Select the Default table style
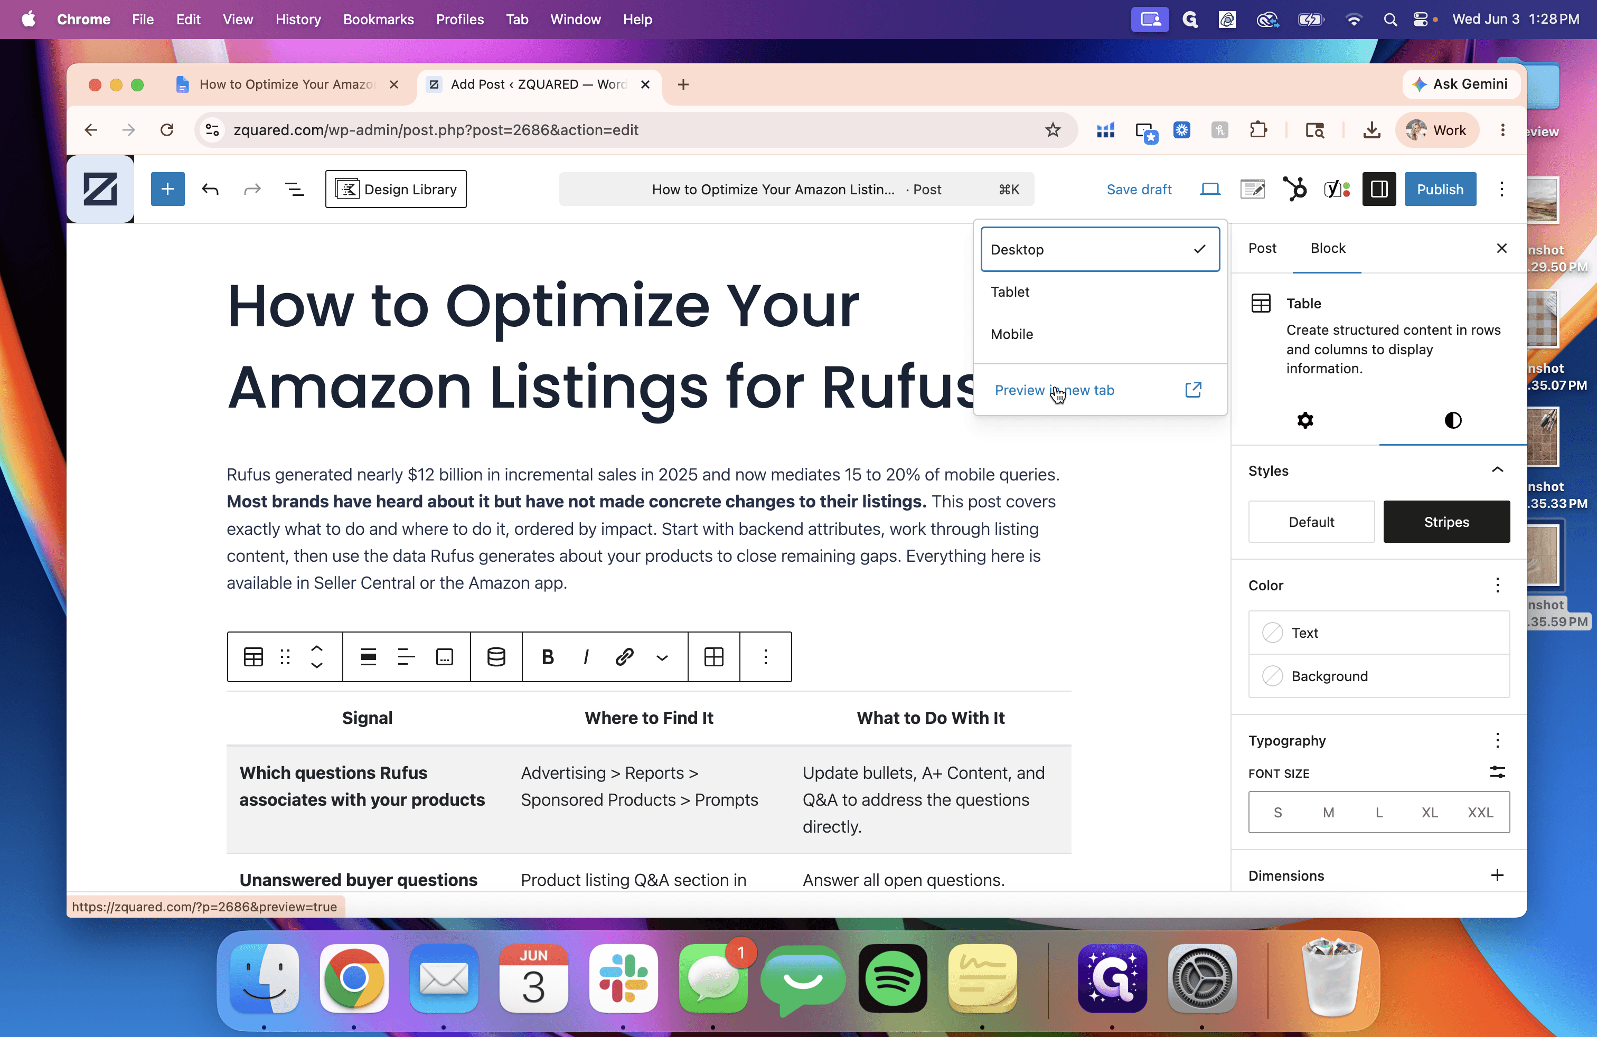Screen dimensions: 1597x1037 click(1311, 522)
